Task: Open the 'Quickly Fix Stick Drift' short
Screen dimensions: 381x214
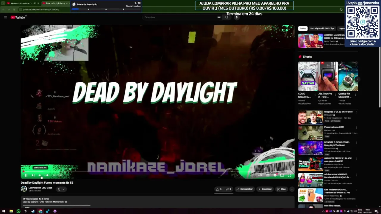Action: pyautogui.click(x=348, y=76)
